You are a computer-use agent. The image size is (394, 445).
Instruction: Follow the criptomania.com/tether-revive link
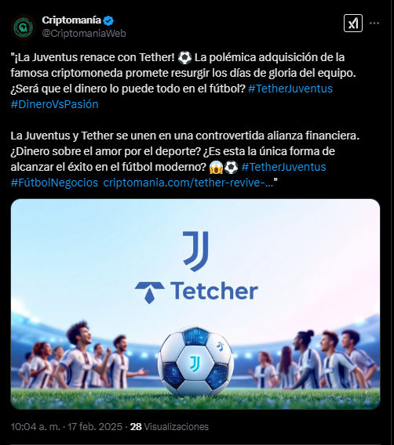click(x=188, y=183)
